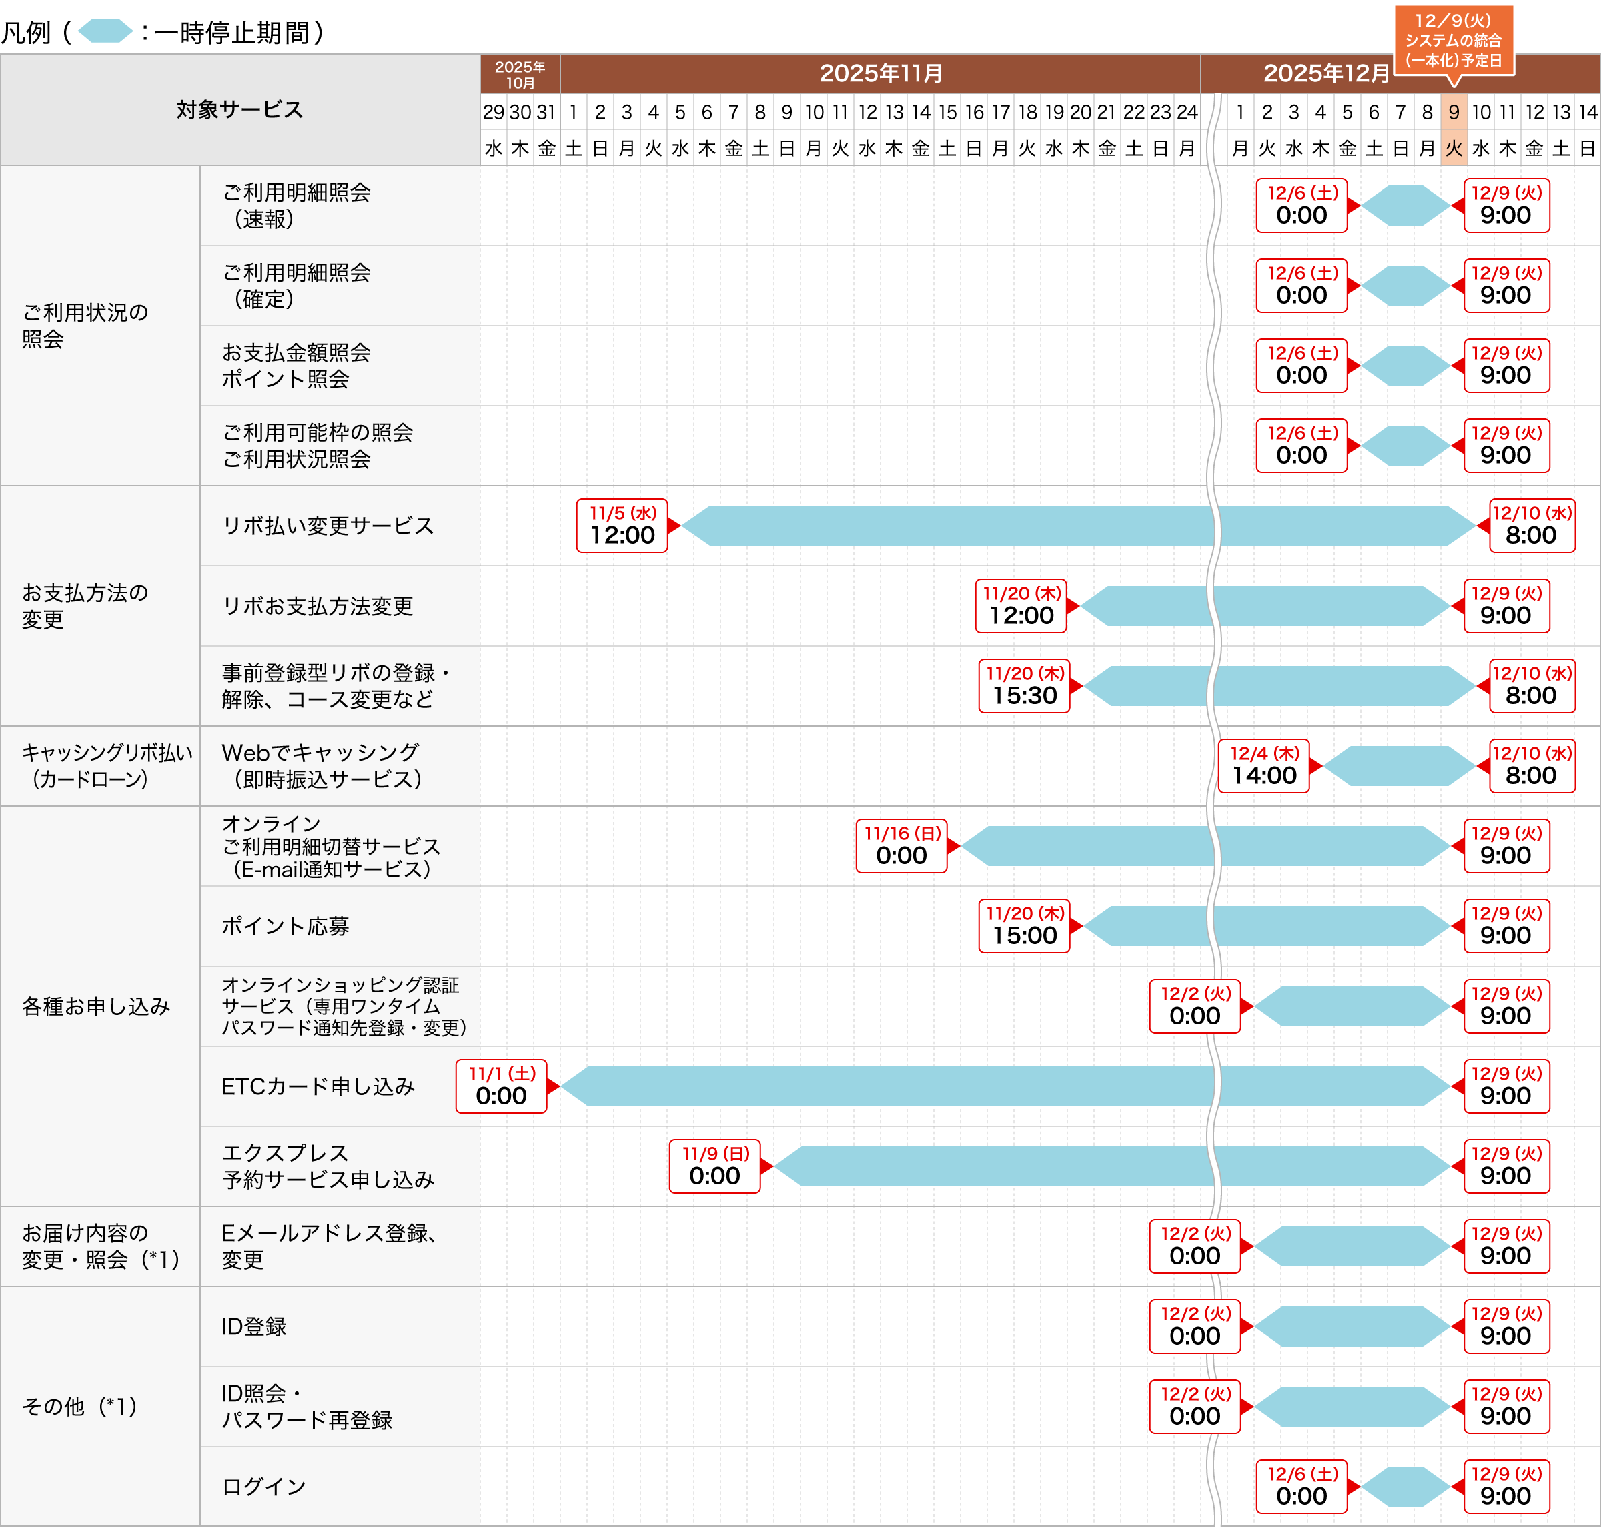Image resolution: width=1601 pixels, height=1528 pixels.
Task: Click the 対象サービス column header
Action: click(x=240, y=110)
